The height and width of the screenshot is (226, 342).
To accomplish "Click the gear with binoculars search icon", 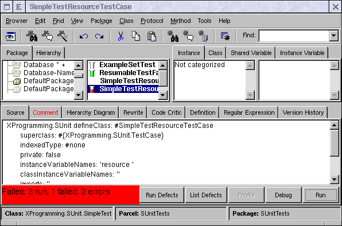I will tap(173, 36).
